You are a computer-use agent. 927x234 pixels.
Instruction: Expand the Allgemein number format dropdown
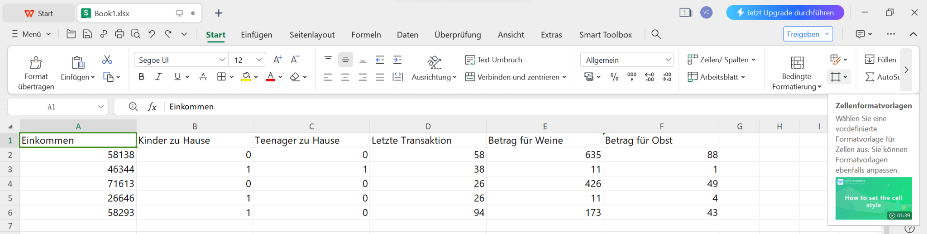tap(668, 60)
